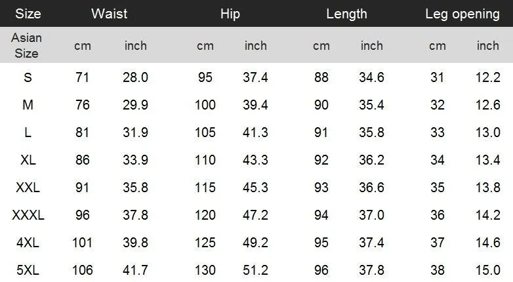Viewport: 513px width, 282px height.
Task: Click length inch value 36.2
Action: 372,160
